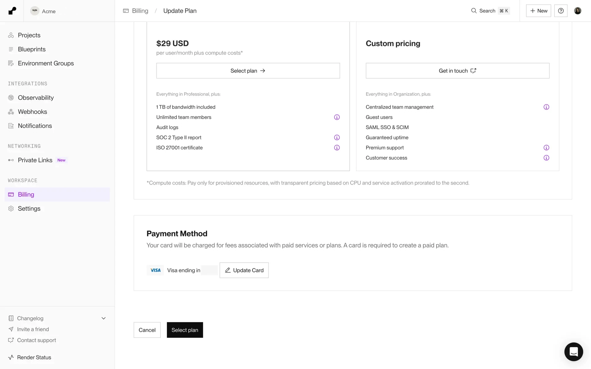Click Invite a friend
The height and width of the screenshot is (369, 591).
33,329
